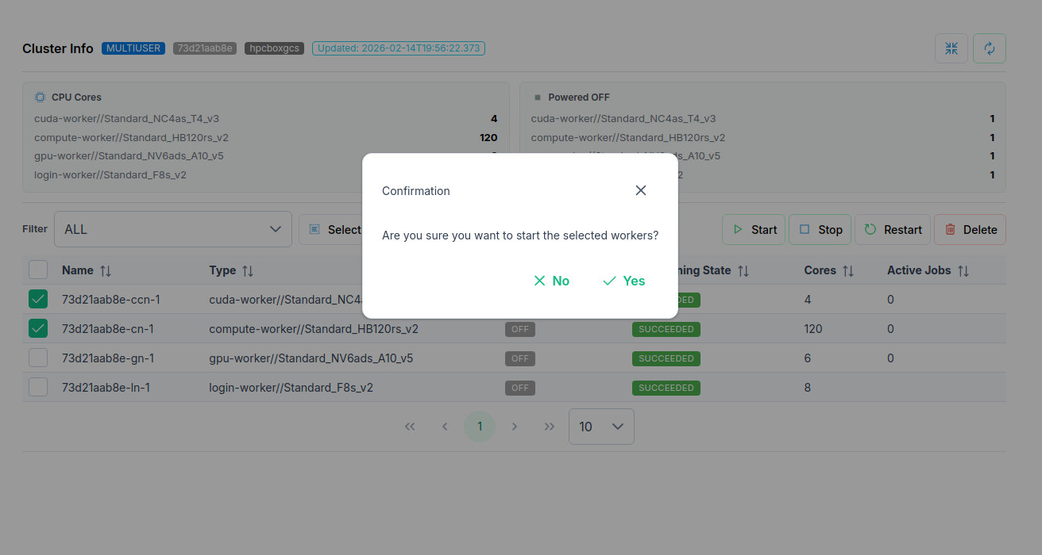
Task: Uncheck the 73d21aab8e-cn-1 row checkbox
Action: (x=38, y=328)
